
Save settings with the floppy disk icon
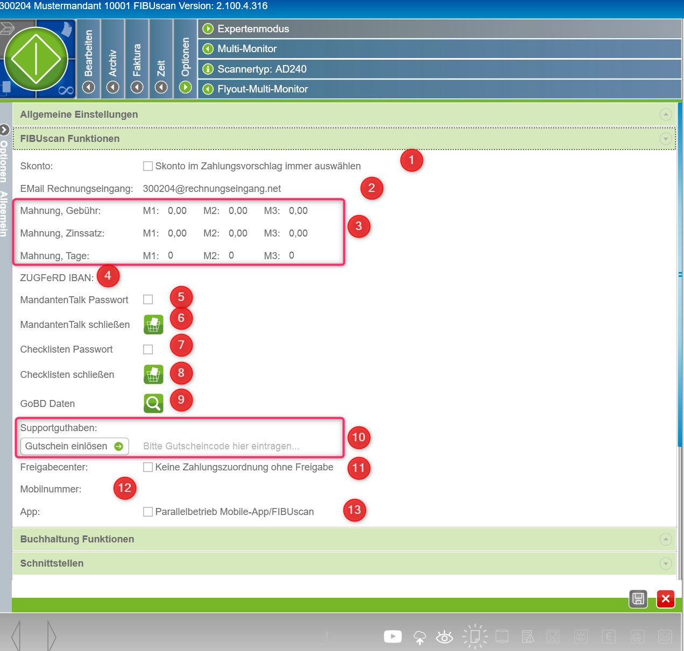(638, 599)
